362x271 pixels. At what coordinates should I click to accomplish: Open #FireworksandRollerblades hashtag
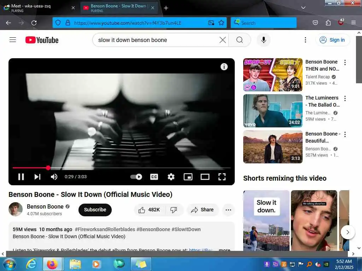(x=105, y=229)
